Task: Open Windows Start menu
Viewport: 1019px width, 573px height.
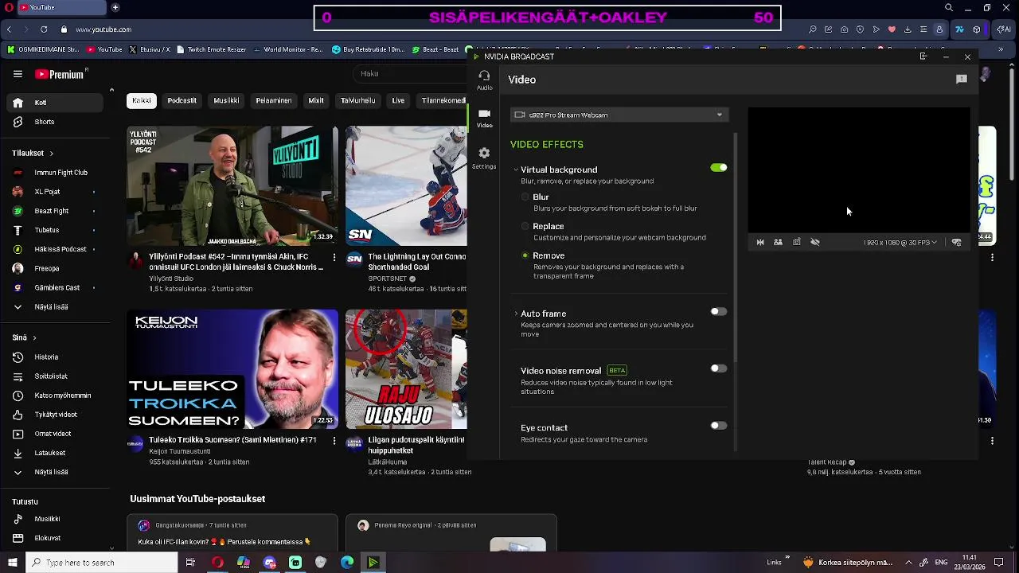Action: pyautogui.click(x=12, y=563)
